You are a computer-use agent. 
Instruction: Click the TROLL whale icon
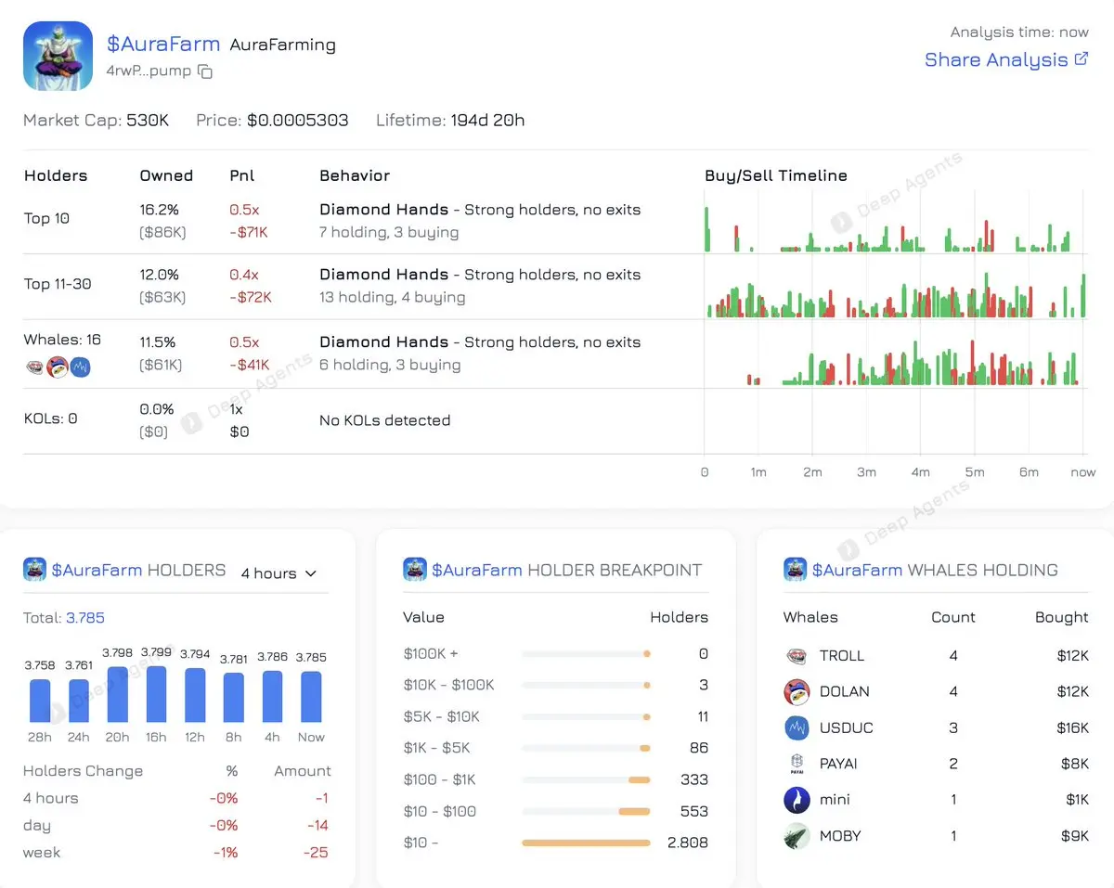click(797, 656)
